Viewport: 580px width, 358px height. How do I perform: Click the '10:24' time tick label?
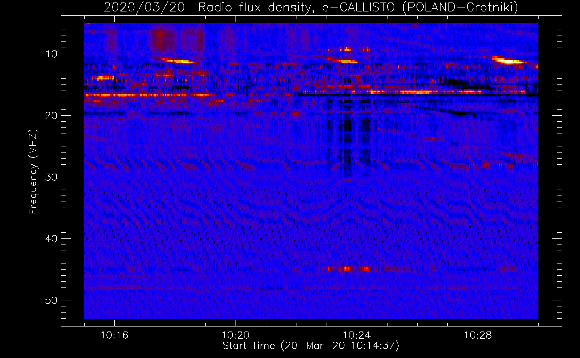coord(357,335)
